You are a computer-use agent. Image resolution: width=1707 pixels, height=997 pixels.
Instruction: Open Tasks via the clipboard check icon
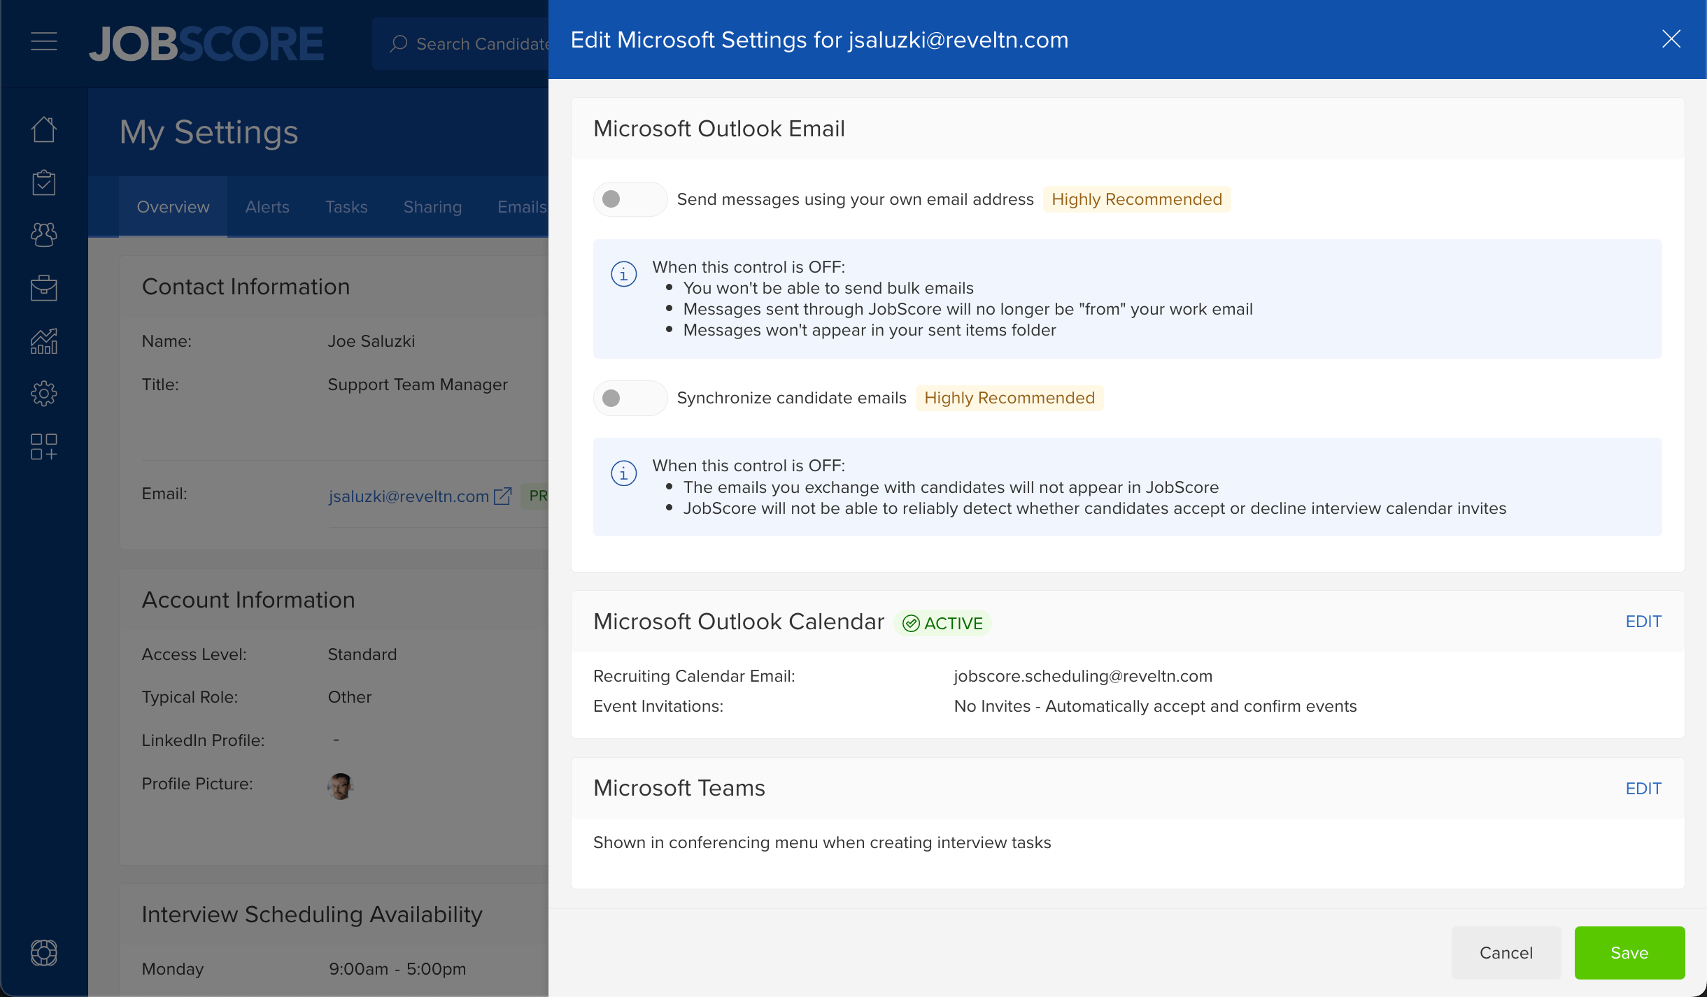pos(43,182)
